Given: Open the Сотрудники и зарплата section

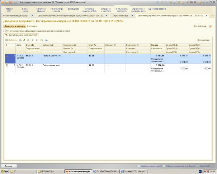Looking at the screenshot, I should (106, 10).
